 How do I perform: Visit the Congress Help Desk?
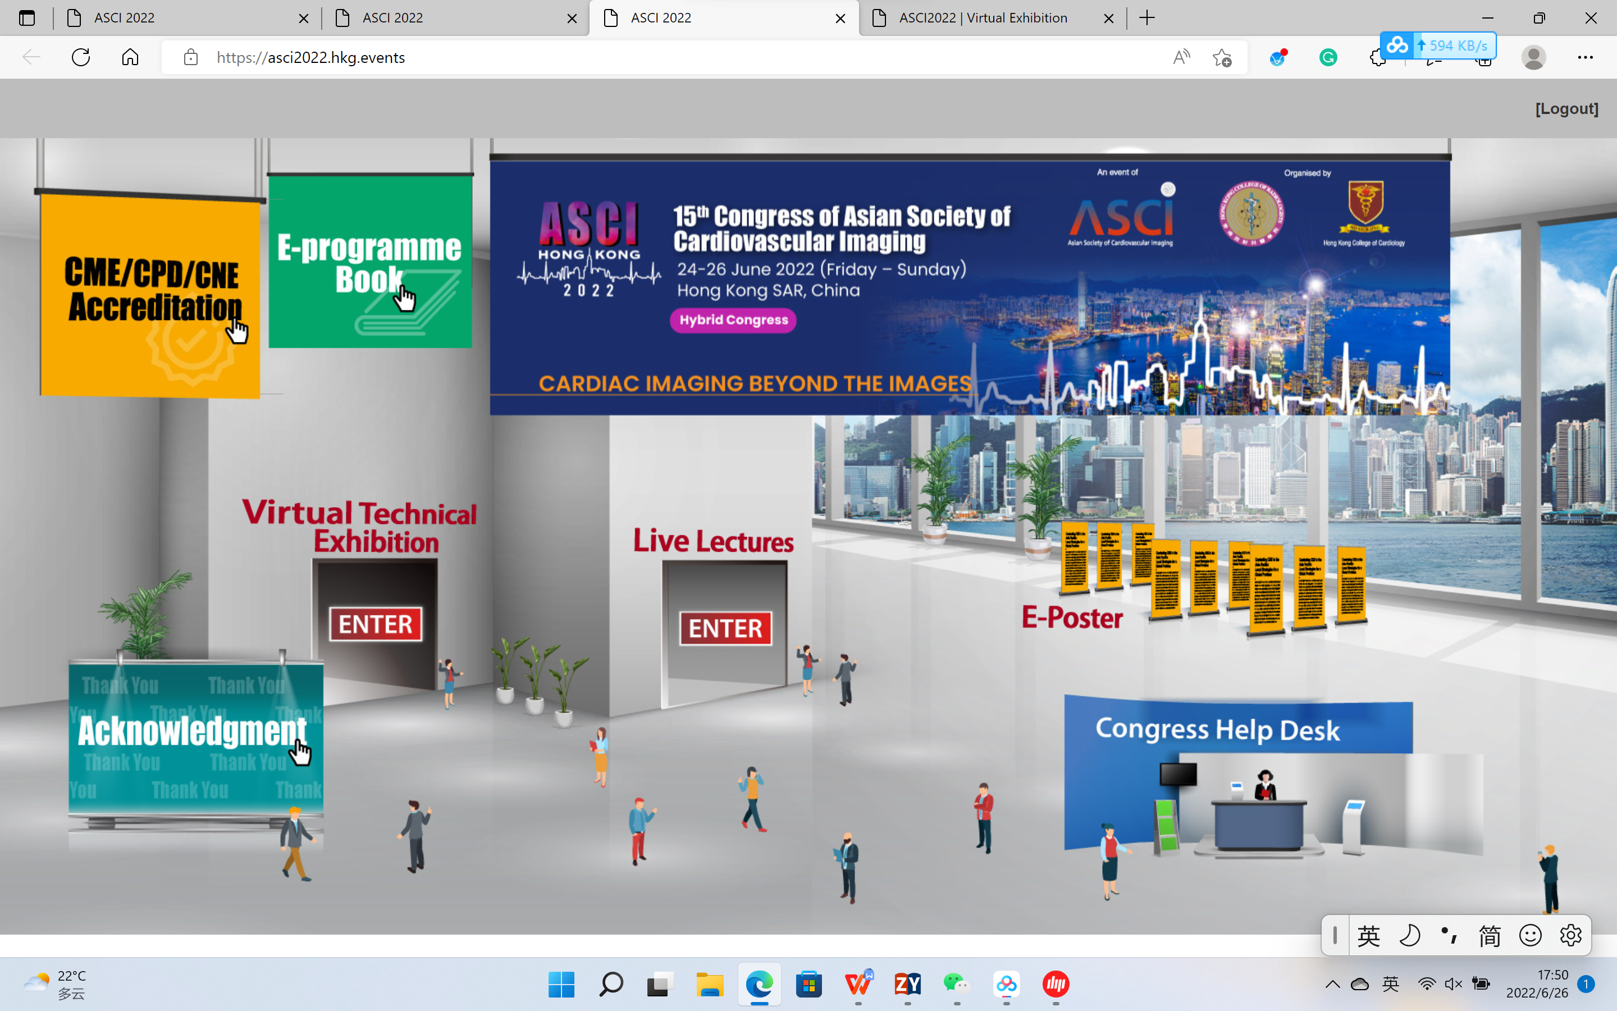click(x=1217, y=729)
